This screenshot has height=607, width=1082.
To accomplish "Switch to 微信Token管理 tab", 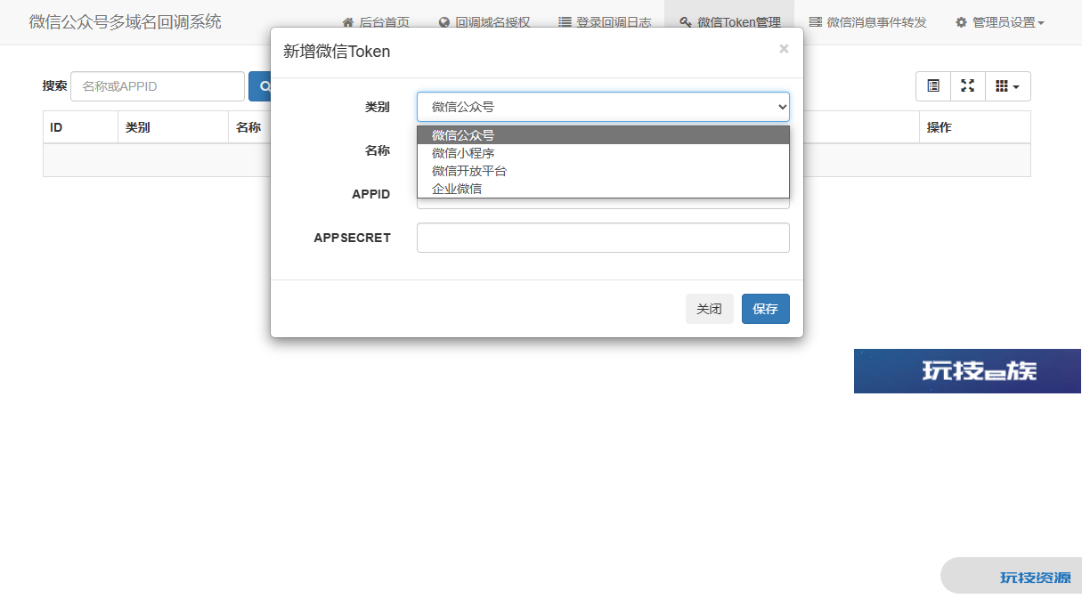I will point(729,22).
